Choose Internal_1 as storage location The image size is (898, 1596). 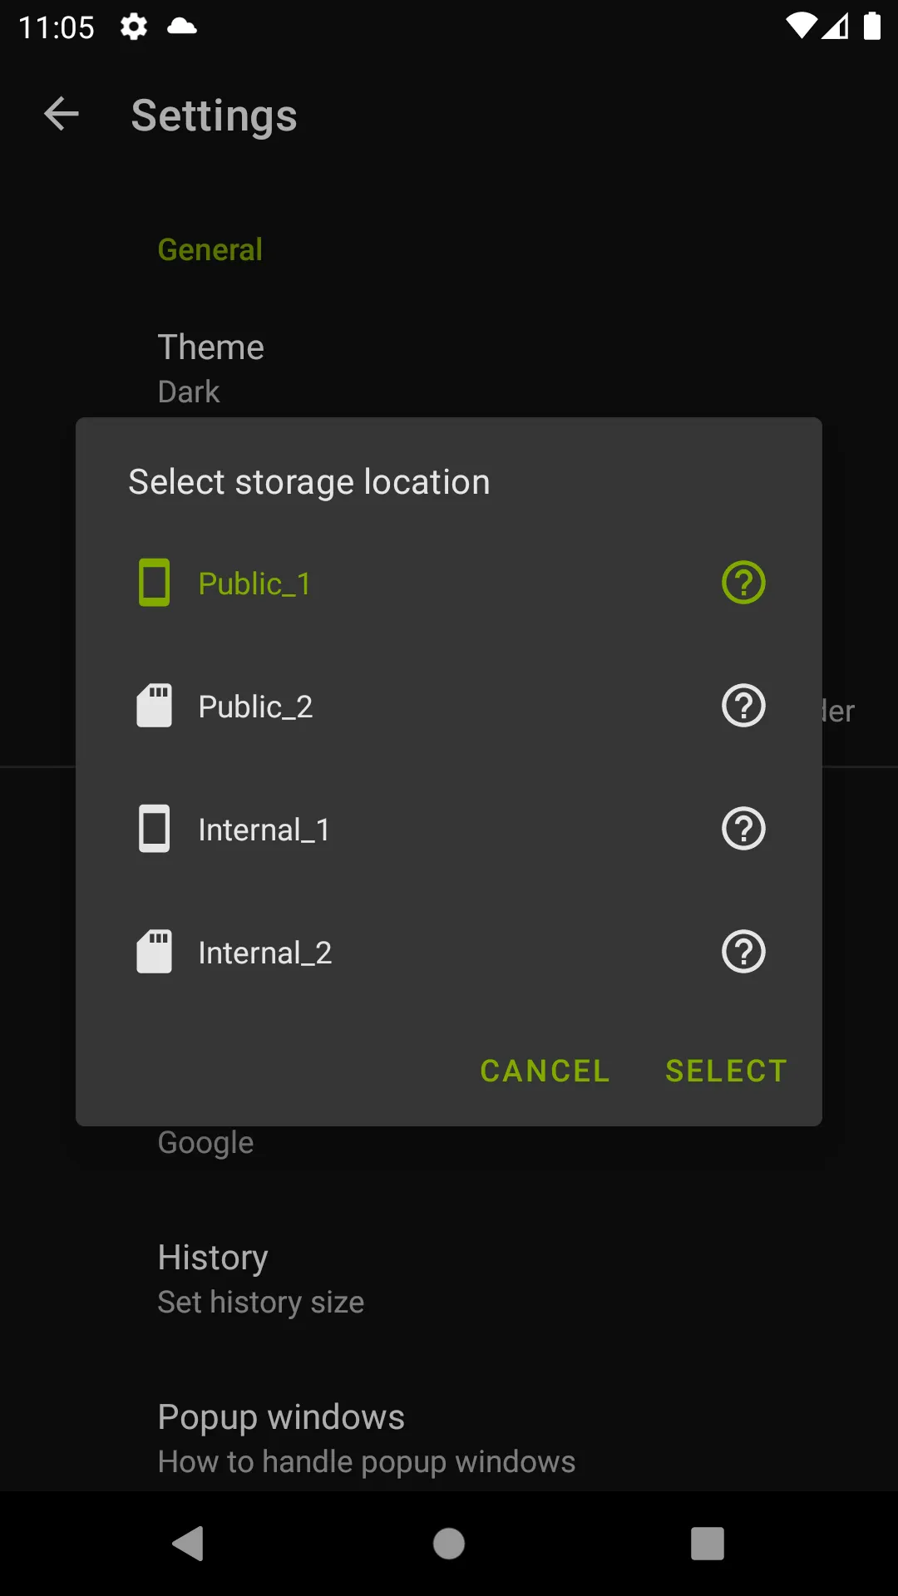point(264,830)
